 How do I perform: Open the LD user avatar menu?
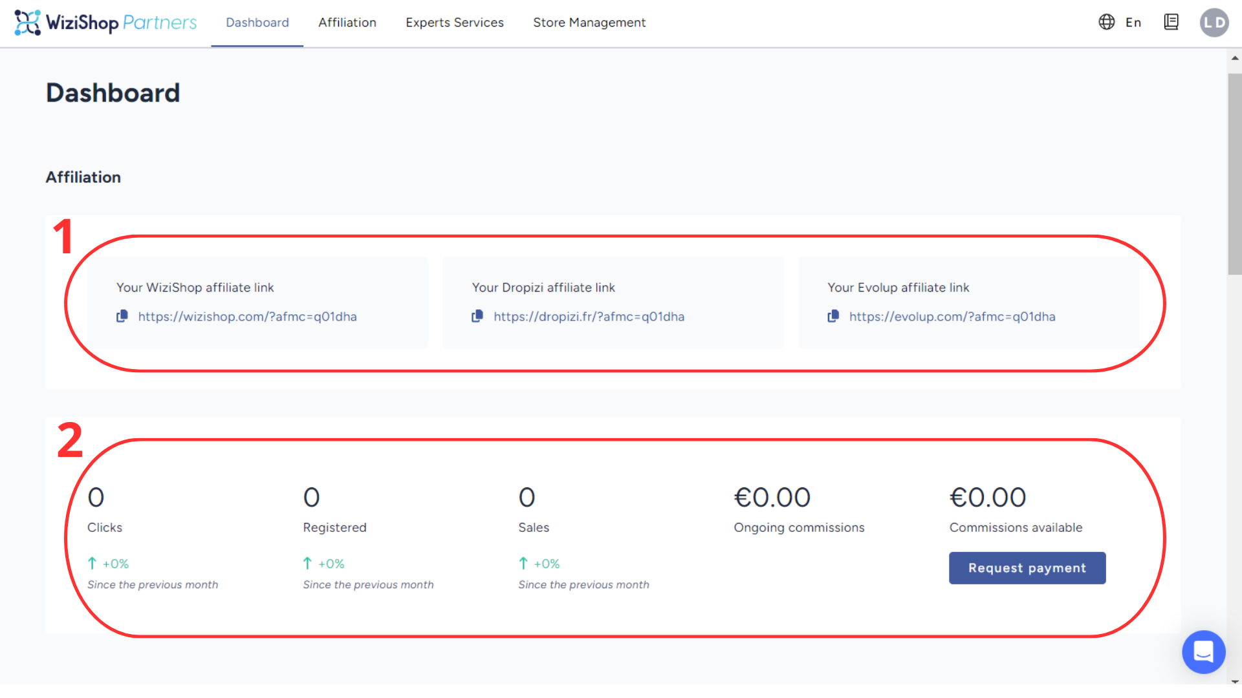coord(1214,23)
